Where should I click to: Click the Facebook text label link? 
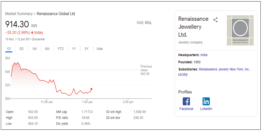pos(186,109)
